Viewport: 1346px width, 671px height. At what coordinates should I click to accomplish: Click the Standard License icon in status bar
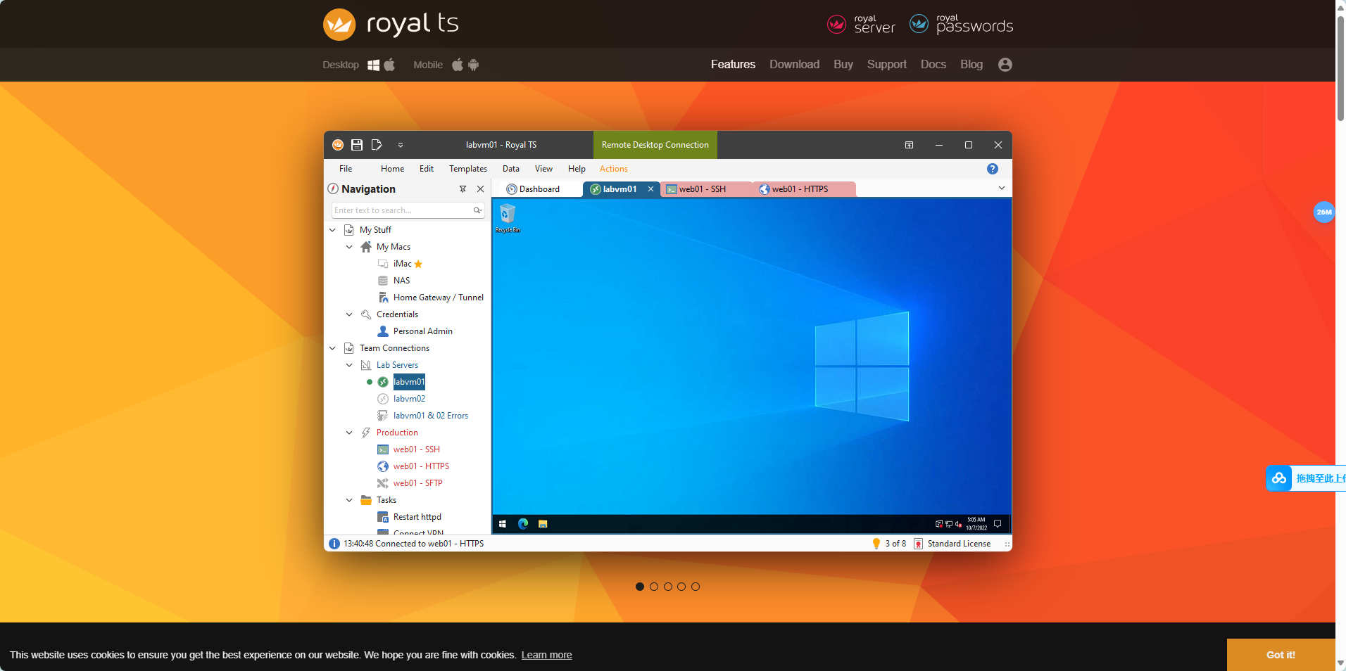point(919,544)
